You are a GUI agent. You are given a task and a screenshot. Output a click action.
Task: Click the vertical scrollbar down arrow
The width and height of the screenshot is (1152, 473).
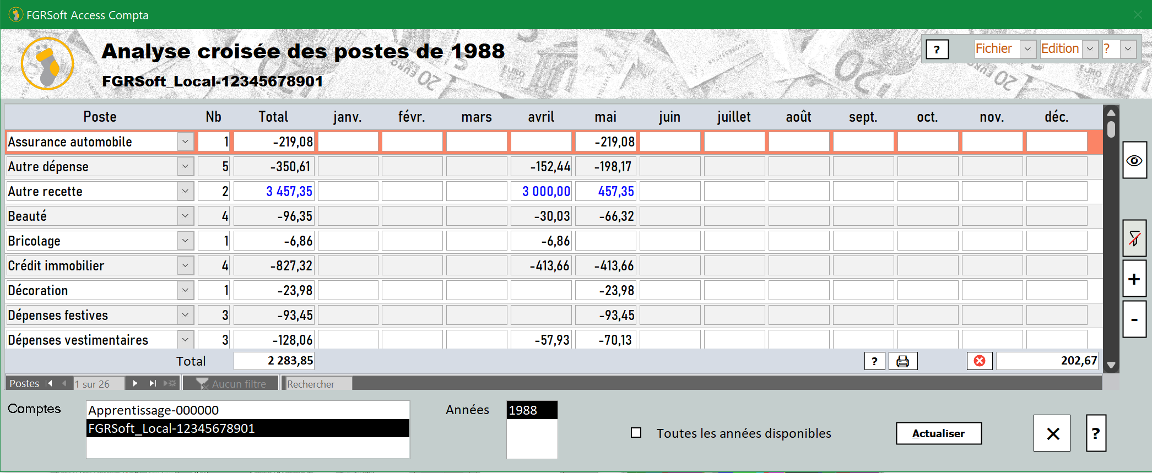1111,365
